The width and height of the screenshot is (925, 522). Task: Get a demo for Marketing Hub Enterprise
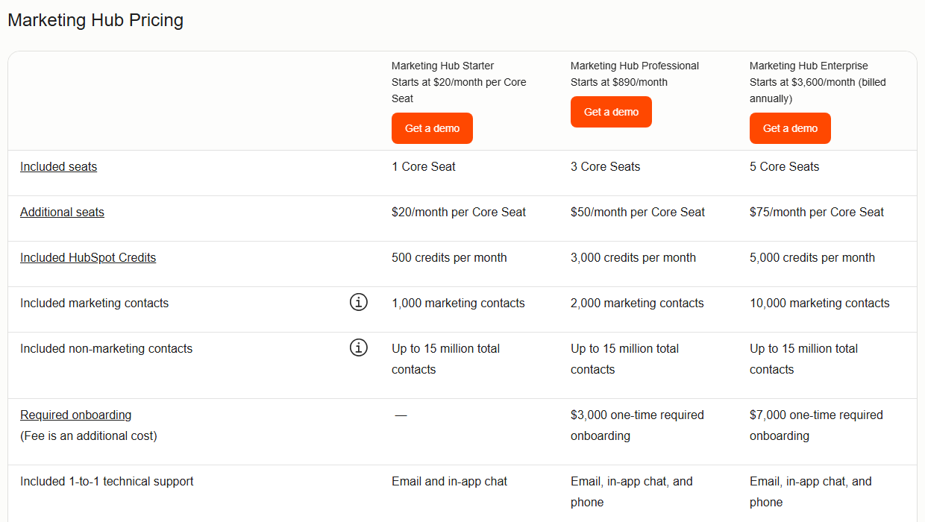tap(790, 128)
